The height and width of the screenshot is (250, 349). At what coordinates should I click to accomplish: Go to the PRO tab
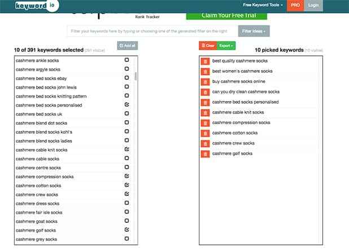[x=295, y=5]
